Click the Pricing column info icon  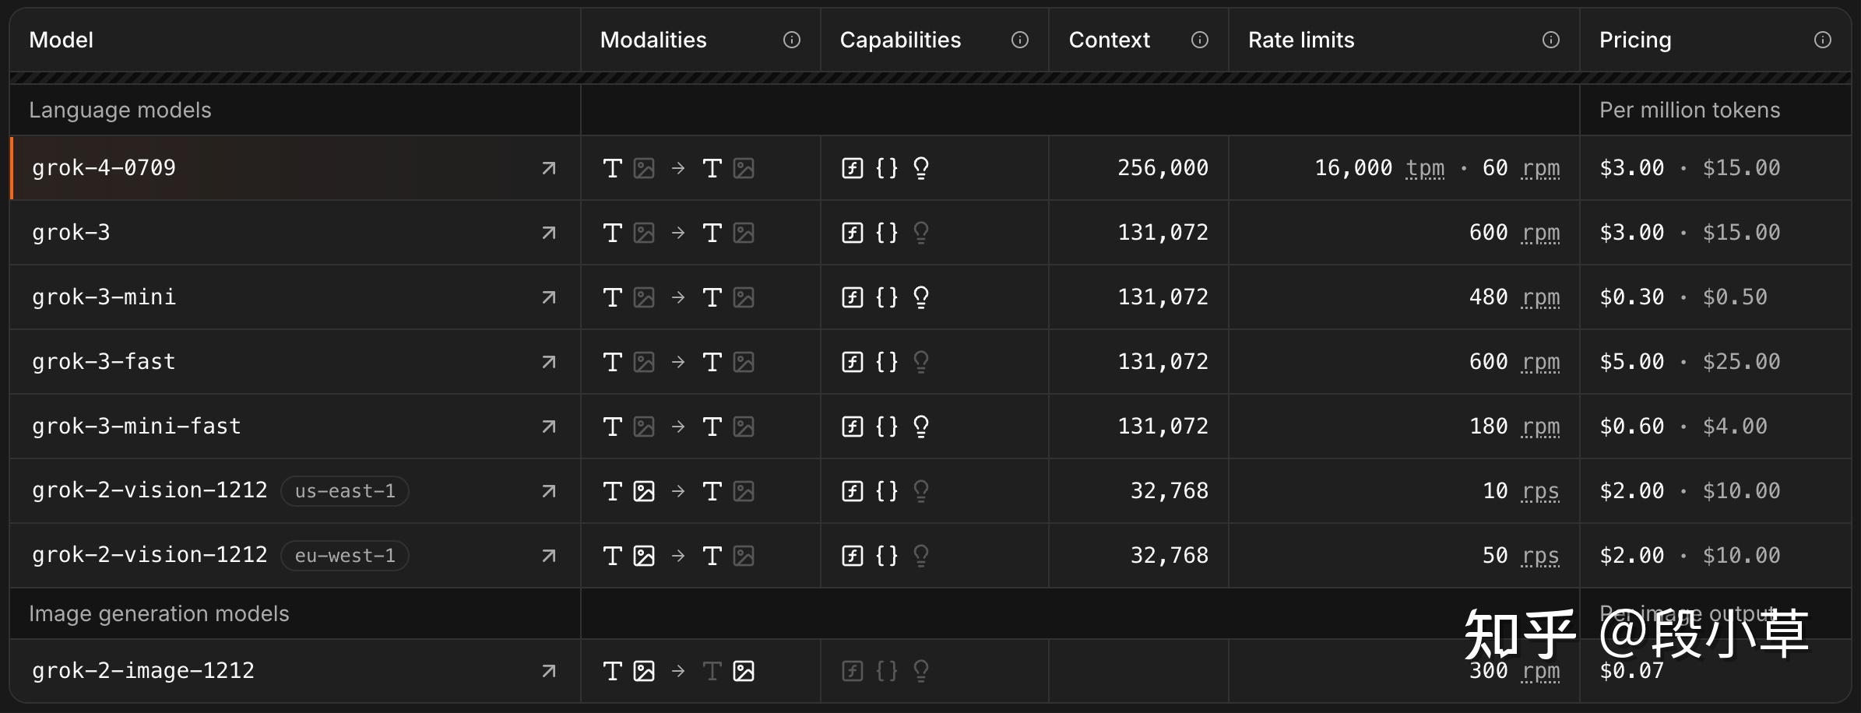(x=1822, y=40)
